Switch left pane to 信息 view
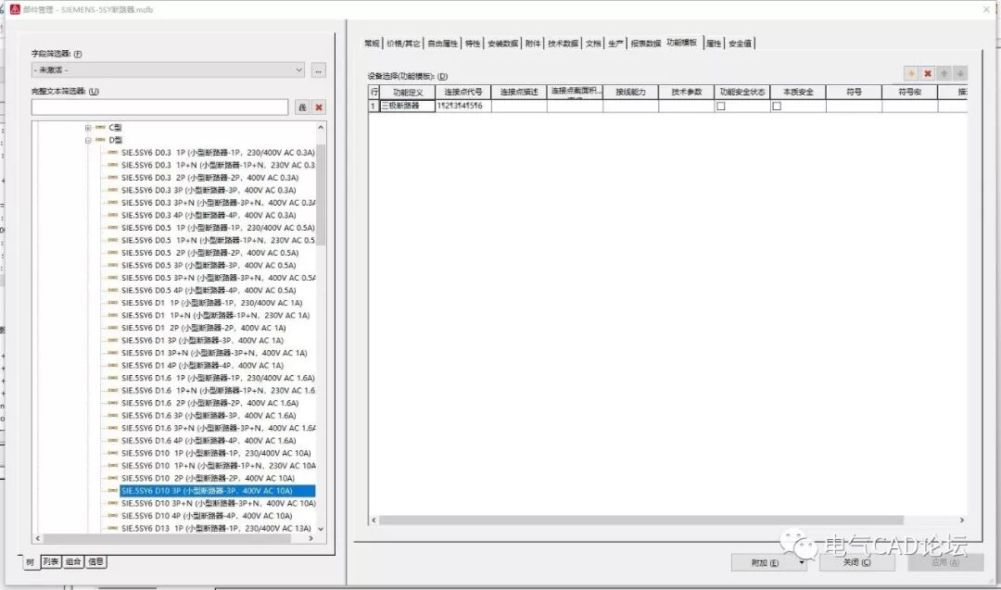The image size is (1001, 590). [x=95, y=562]
